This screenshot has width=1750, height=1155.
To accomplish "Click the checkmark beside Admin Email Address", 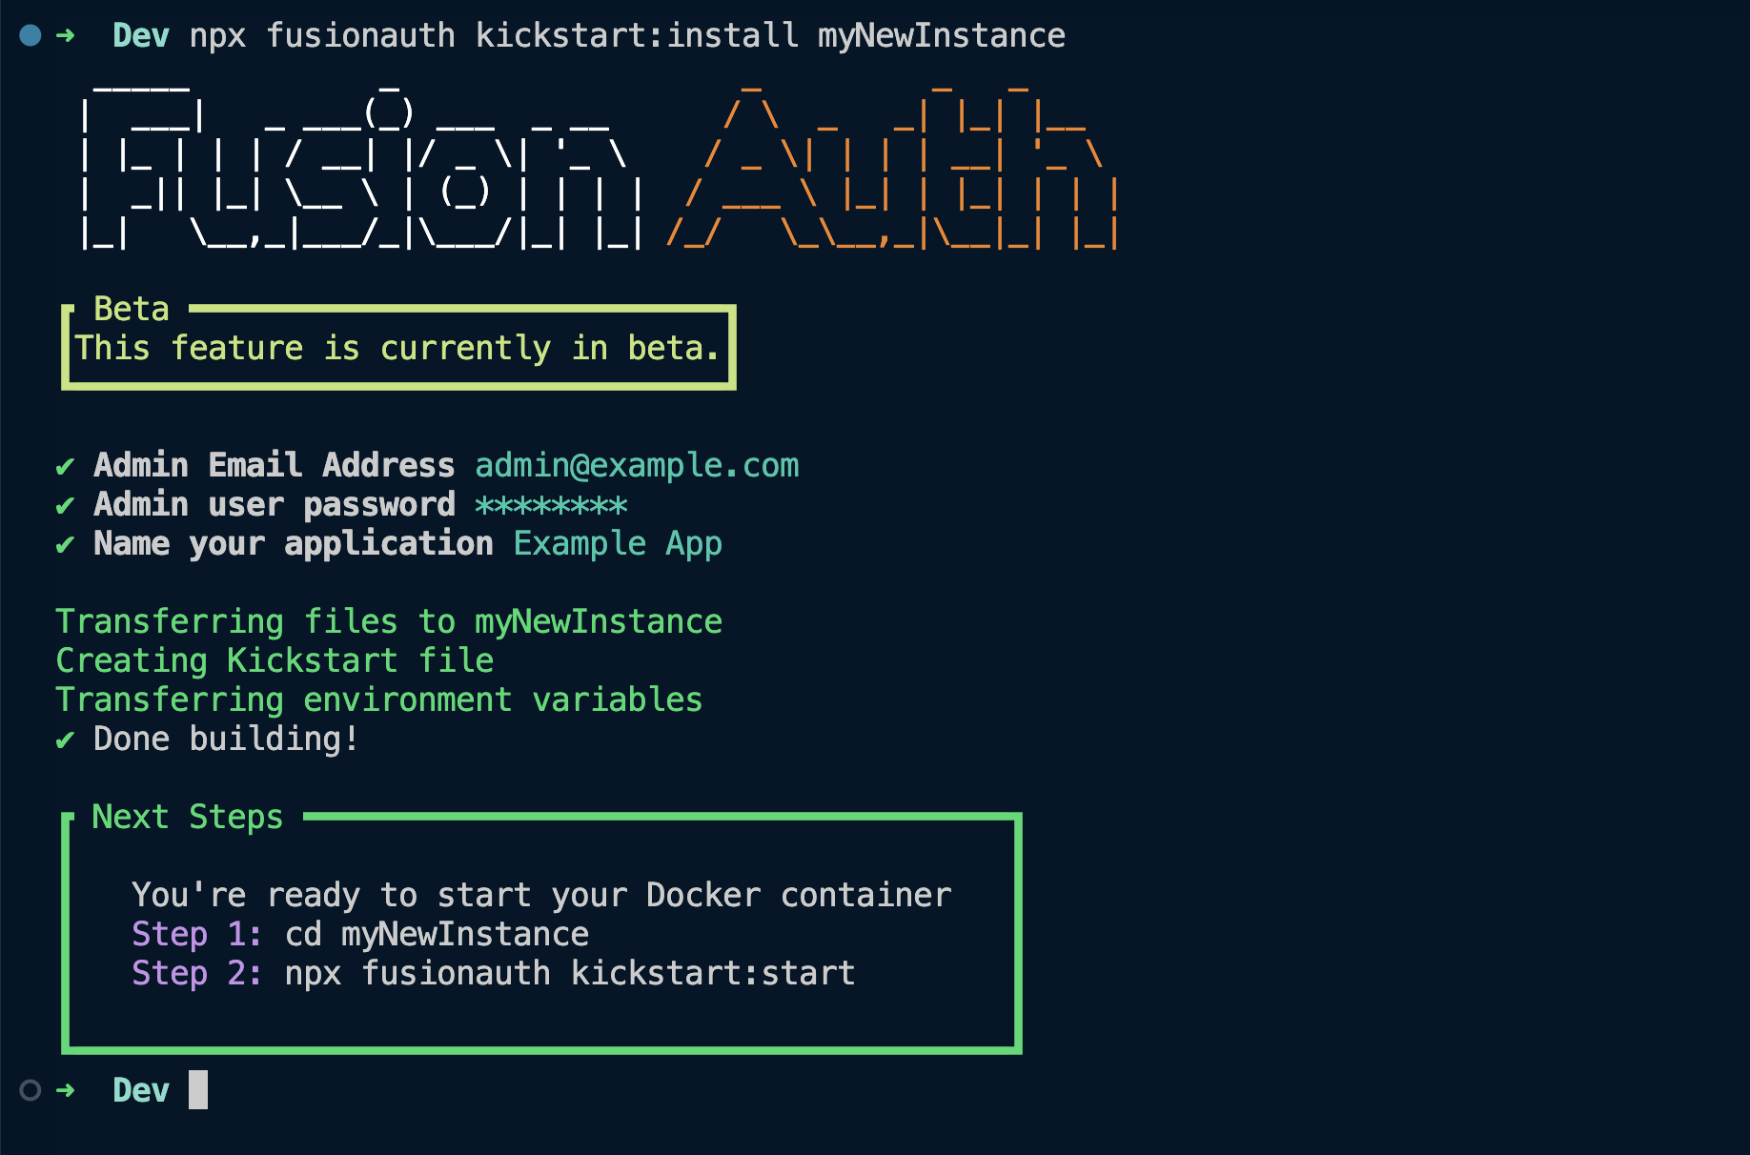I will 65,466.
